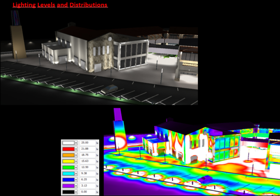Select the false-color illuminance render image
This screenshot has height=196, width=280.
(192, 151)
